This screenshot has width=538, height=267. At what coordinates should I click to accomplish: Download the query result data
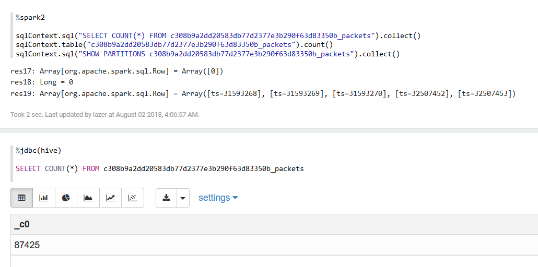click(x=167, y=198)
